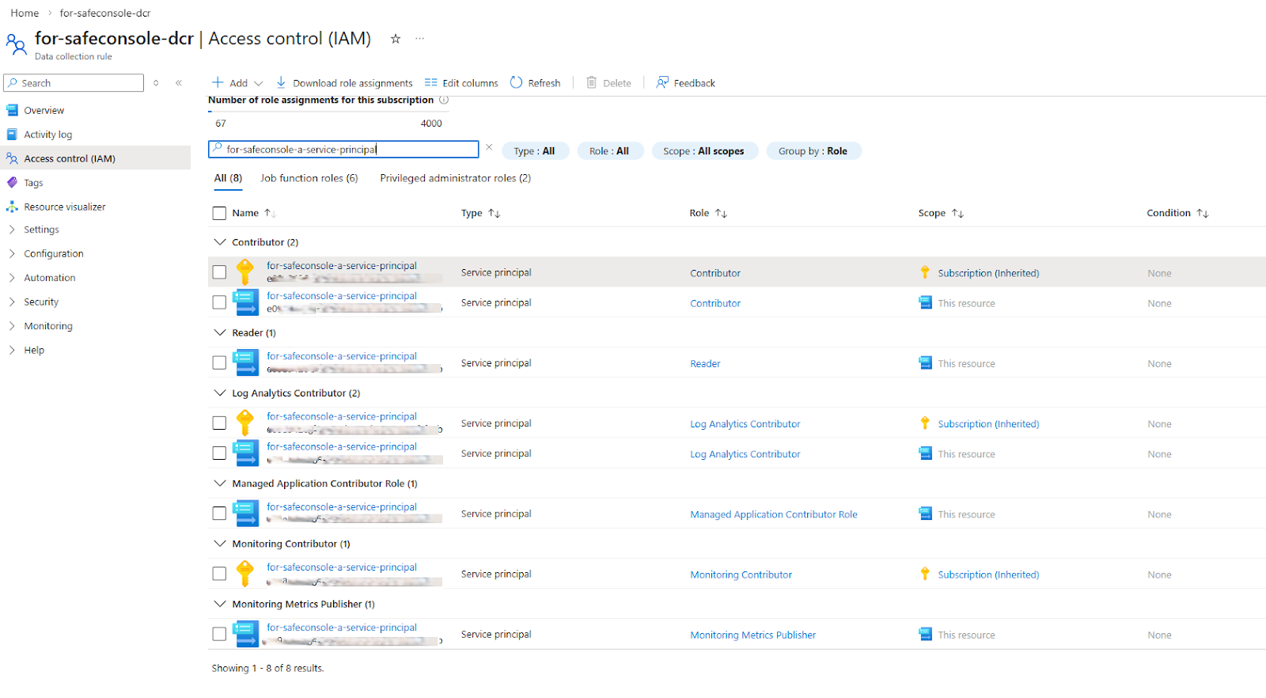
Task: Open the Role : All filter
Action: 609,151
